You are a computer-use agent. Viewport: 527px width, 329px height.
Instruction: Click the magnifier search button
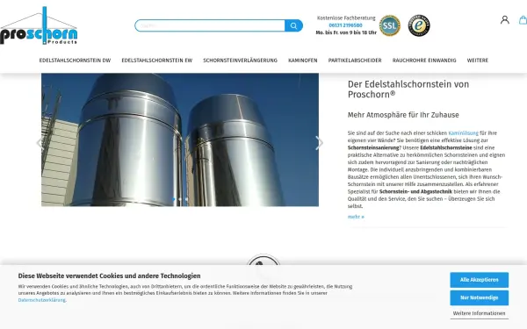(x=293, y=25)
